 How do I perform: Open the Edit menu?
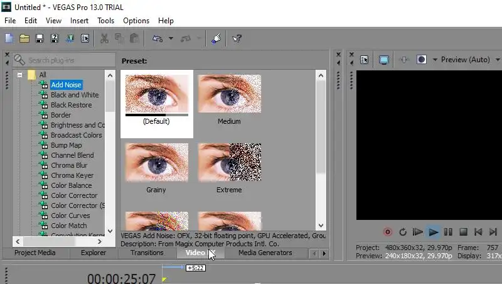(x=31, y=21)
